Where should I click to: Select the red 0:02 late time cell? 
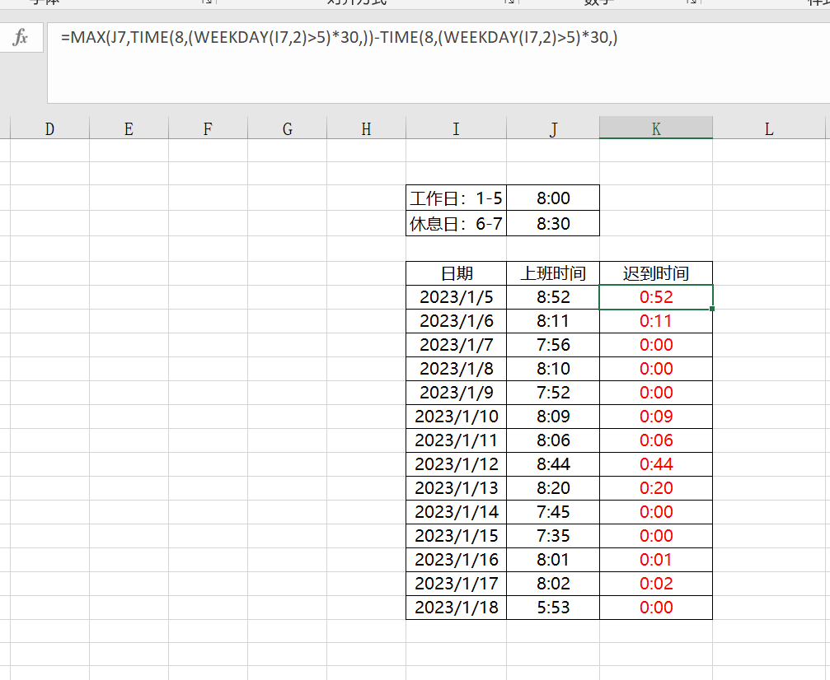[x=656, y=583]
